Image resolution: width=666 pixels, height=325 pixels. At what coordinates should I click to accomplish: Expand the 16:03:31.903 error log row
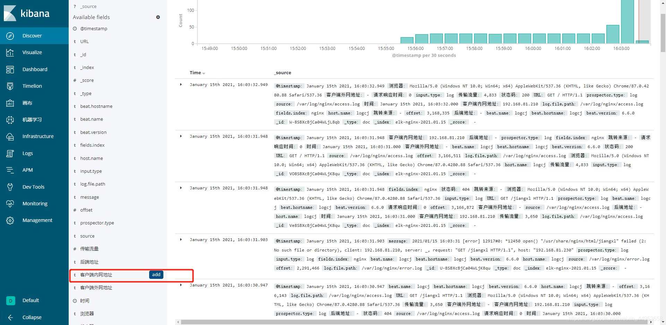coord(181,239)
